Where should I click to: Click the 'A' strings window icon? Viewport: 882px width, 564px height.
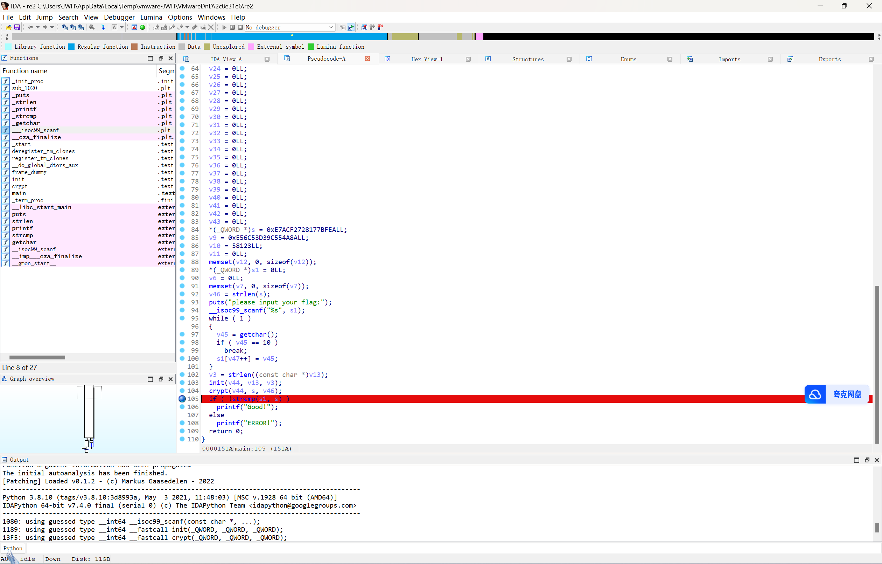pyautogui.click(x=114, y=28)
